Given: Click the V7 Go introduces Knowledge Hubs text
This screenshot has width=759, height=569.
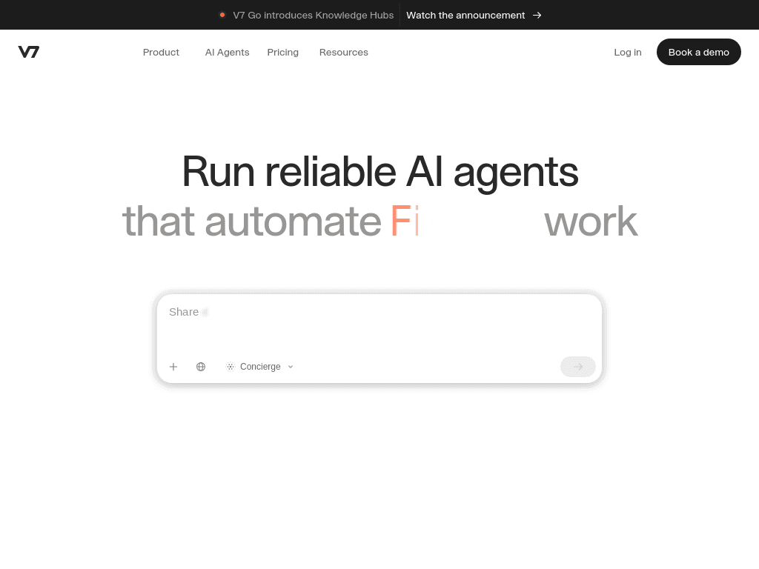Looking at the screenshot, I should coord(313,15).
